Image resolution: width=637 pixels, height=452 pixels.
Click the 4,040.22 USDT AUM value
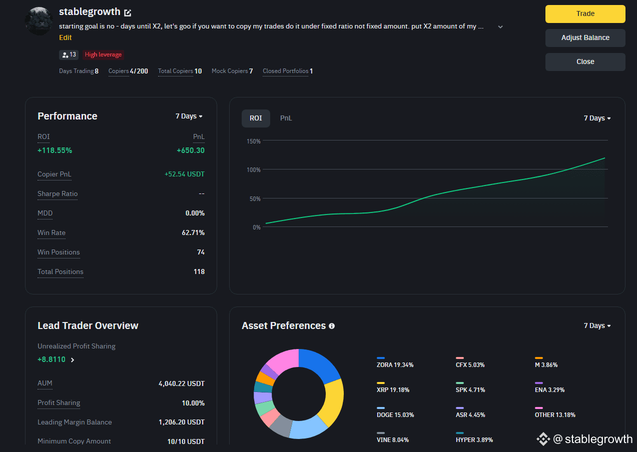point(182,383)
